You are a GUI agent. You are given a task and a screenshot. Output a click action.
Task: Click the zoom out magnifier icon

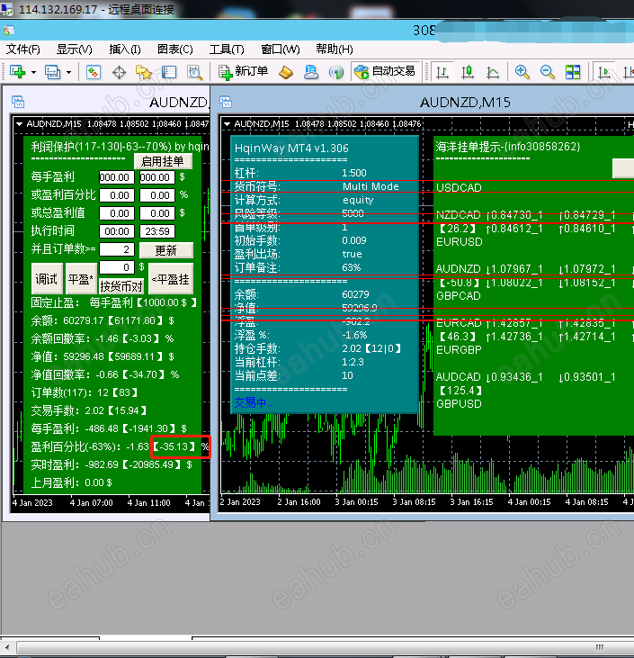[547, 71]
